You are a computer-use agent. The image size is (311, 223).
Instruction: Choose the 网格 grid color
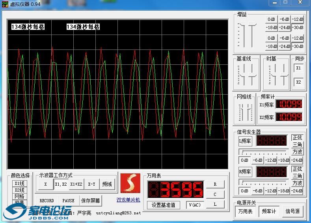(19, 196)
